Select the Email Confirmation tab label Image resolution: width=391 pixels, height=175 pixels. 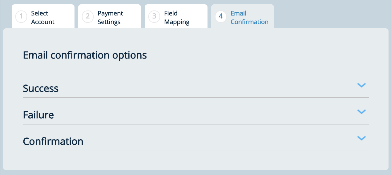249,18
